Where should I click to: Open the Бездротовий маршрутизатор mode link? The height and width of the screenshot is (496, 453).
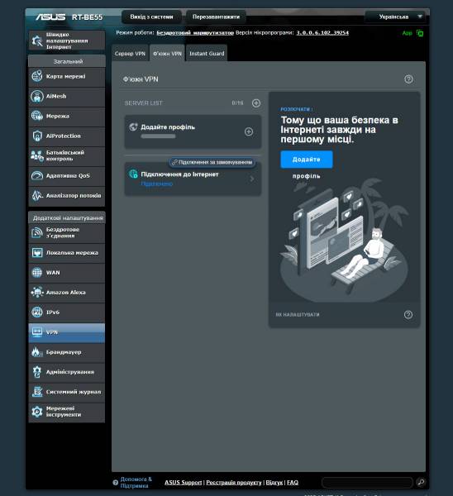pos(195,33)
